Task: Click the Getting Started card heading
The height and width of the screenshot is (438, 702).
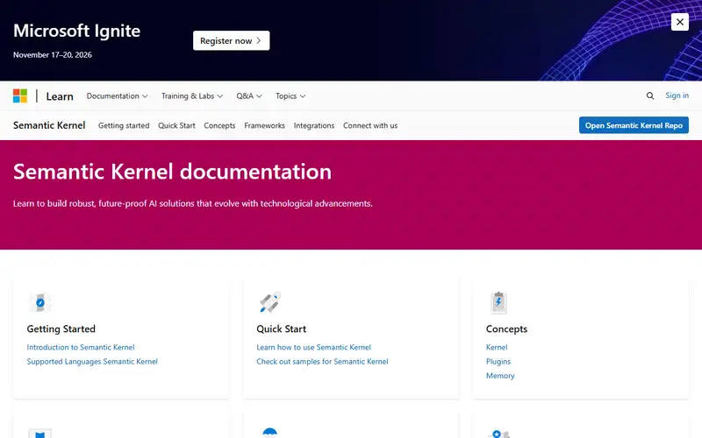Action: [x=61, y=329]
